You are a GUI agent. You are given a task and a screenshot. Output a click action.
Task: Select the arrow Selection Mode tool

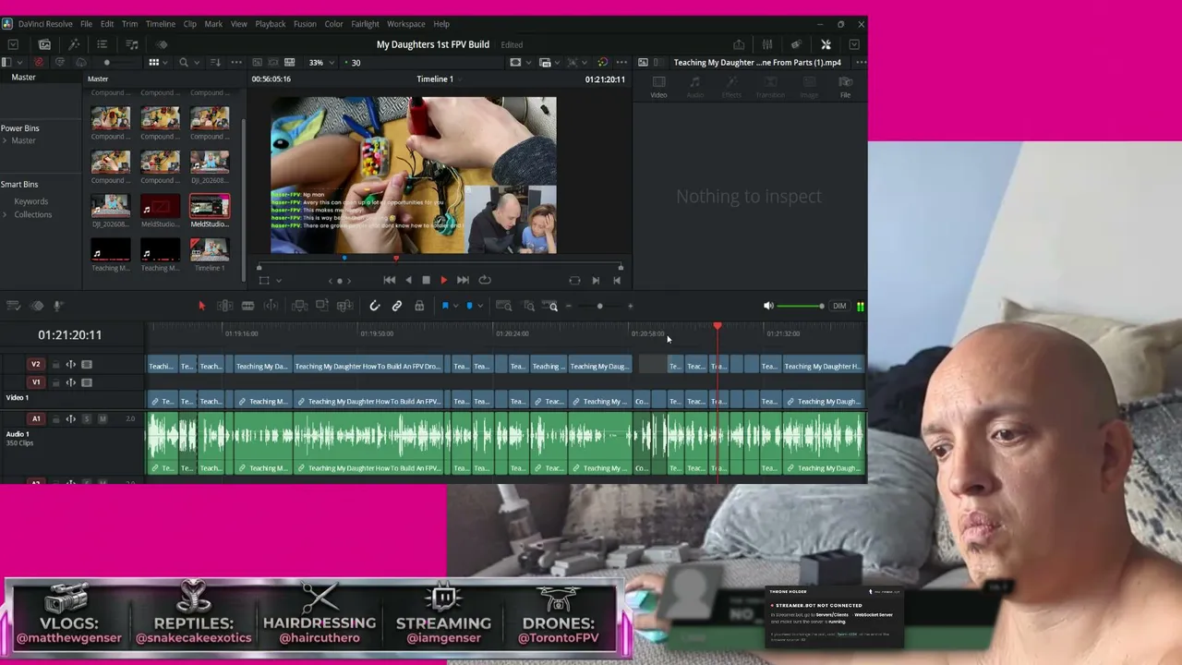tap(201, 306)
